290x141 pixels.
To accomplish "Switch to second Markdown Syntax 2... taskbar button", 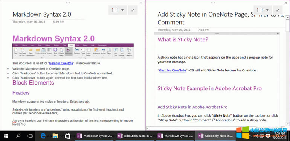I will (x=175, y=136).
